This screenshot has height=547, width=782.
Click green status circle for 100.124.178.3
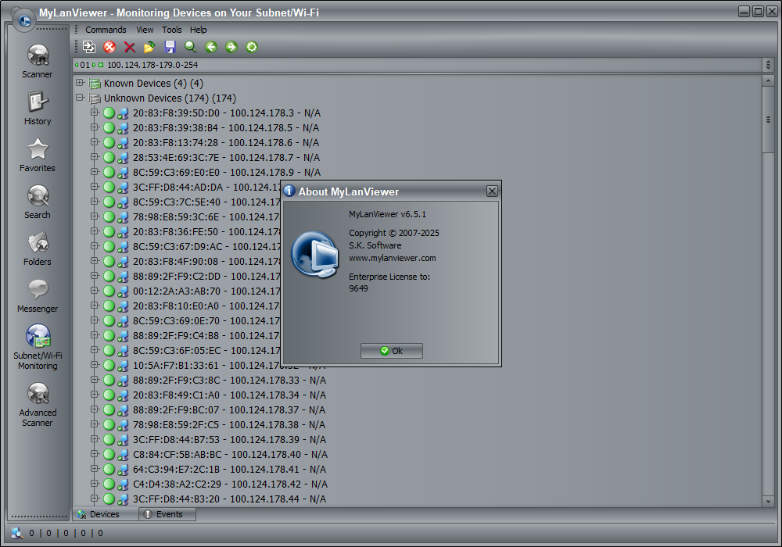(x=109, y=113)
